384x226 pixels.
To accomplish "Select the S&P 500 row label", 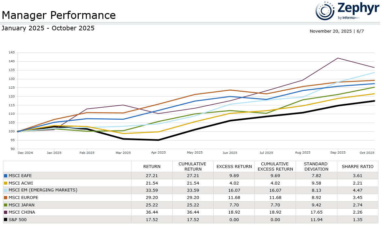I will click(x=18, y=219).
